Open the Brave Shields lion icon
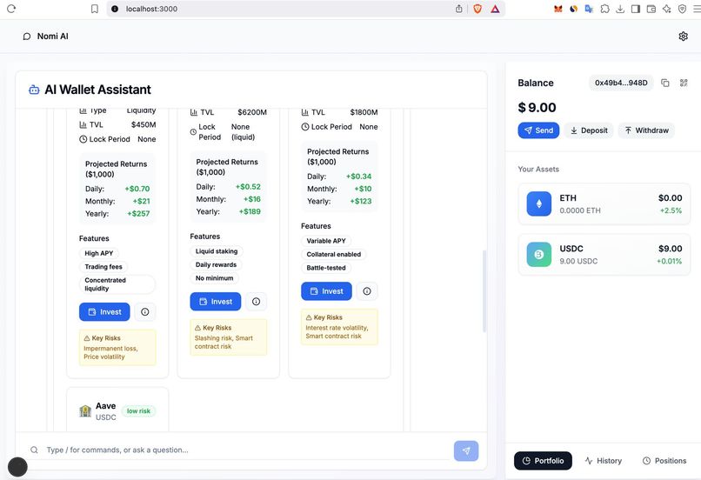This screenshot has width=701, height=480. (x=477, y=9)
